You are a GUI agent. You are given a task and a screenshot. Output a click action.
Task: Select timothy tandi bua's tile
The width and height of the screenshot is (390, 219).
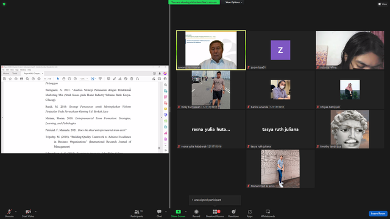(350, 129)
